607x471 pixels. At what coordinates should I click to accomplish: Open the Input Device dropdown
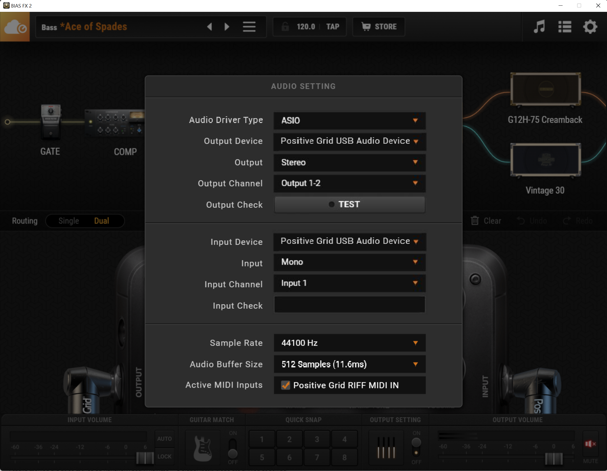(x=349, y=241)
